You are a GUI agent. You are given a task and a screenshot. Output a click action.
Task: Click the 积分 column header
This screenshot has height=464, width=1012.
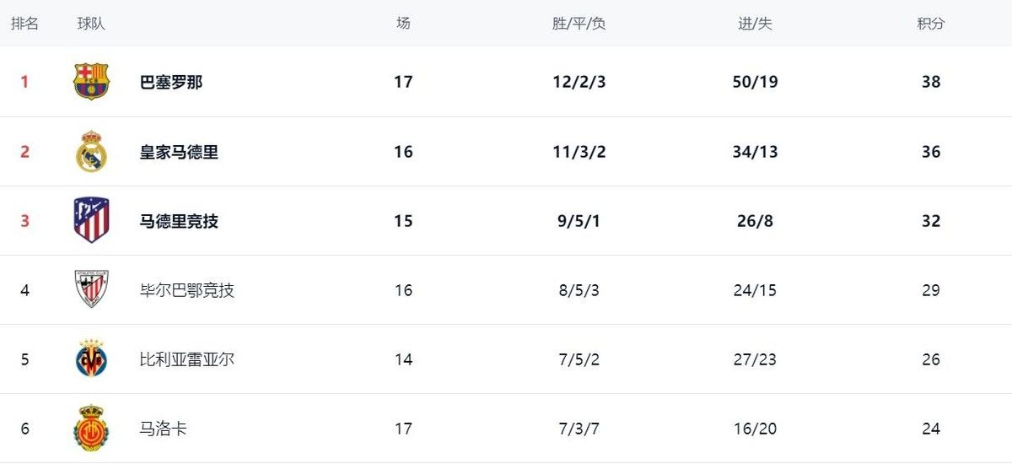tap(931, 24)
